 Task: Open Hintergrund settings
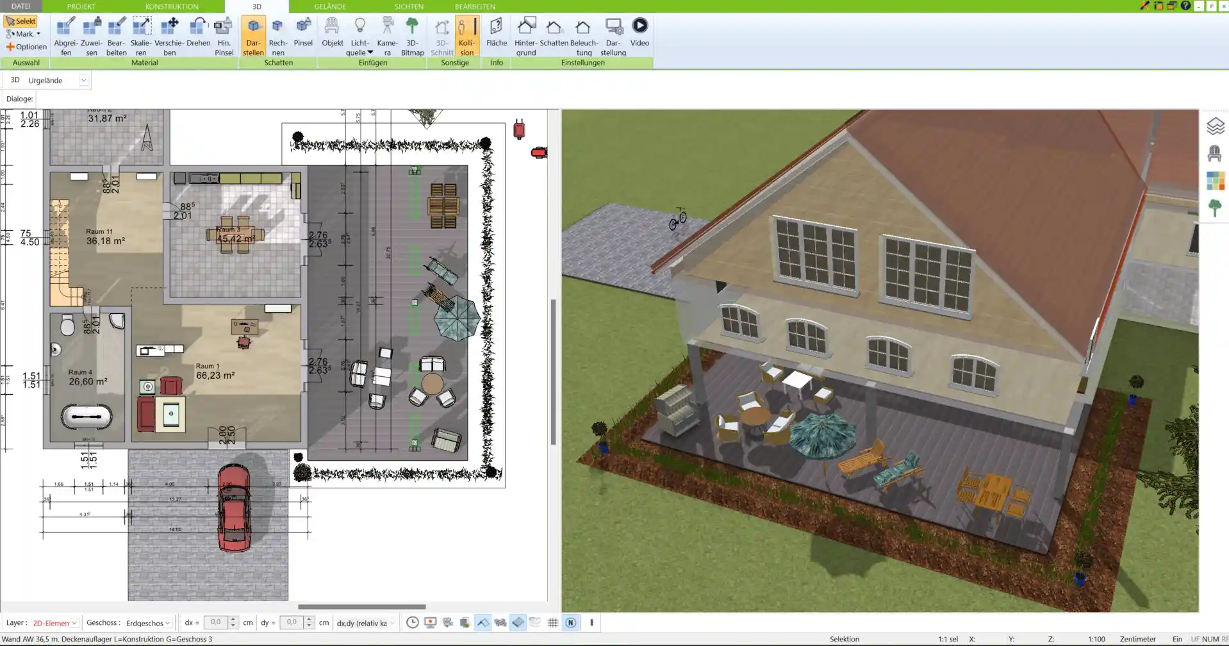tap(525, 37)
